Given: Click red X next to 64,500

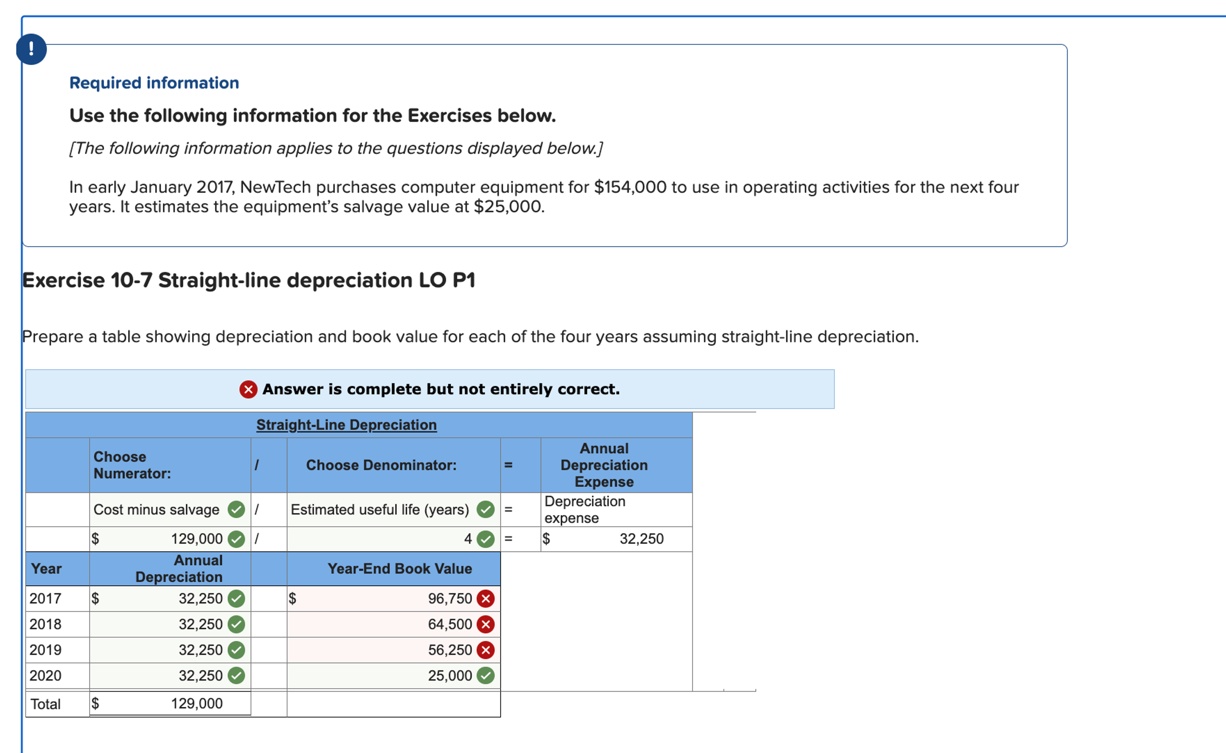Looking at the screenshot, I should [485, 624].
